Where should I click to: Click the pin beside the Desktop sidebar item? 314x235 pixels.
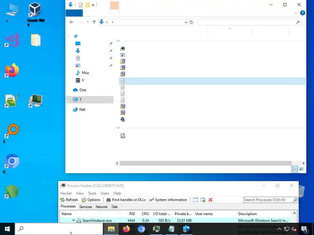click(x=111, y=43)
